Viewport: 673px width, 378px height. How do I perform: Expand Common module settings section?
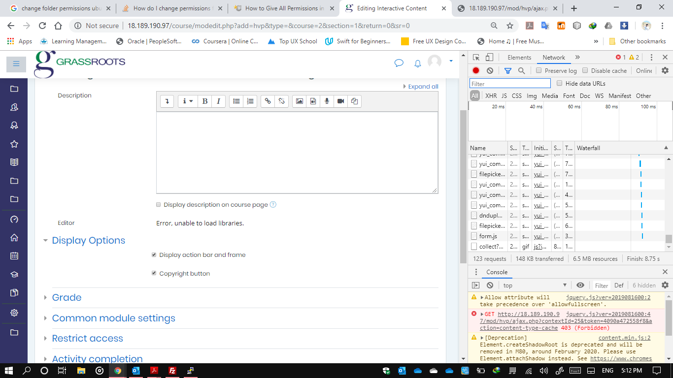(x=113, y=318)
